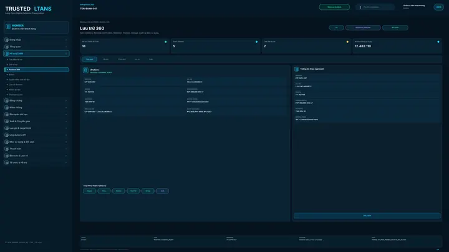Expand the Bảo quản dài hạn chevron
Image resolution: width=449 pixels, height=252 pixels.
pos(66,114)
